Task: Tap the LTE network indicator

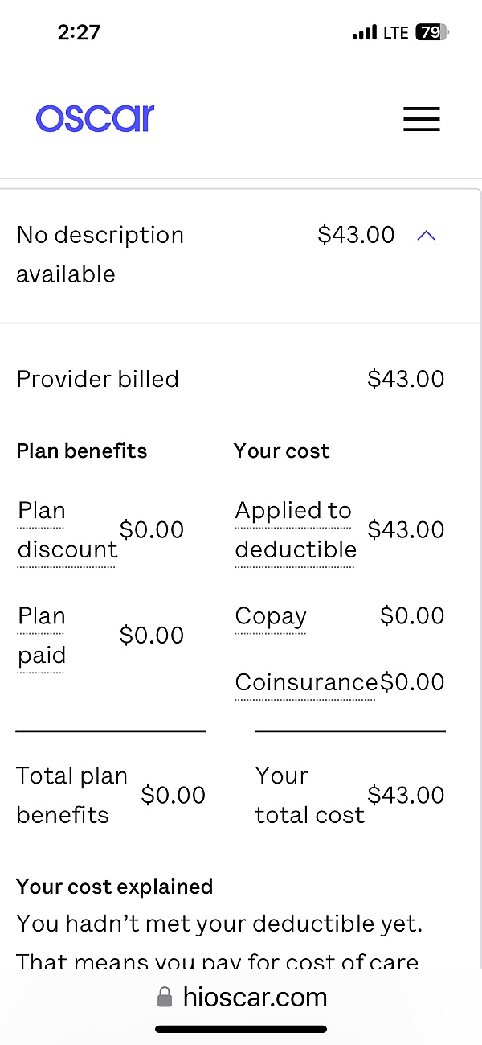Action: (395, 33)
